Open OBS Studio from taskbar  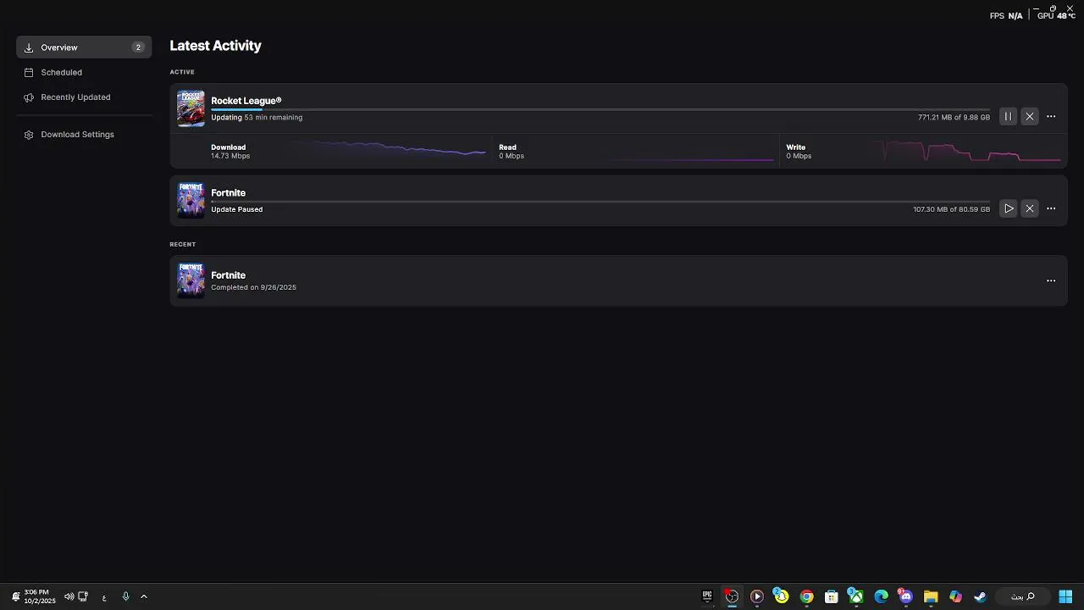pos(732,596)
